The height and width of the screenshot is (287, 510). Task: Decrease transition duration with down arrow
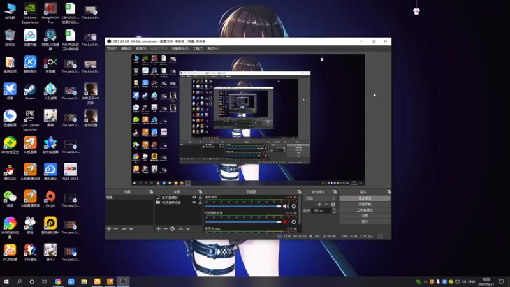click(x=334, y=212)
